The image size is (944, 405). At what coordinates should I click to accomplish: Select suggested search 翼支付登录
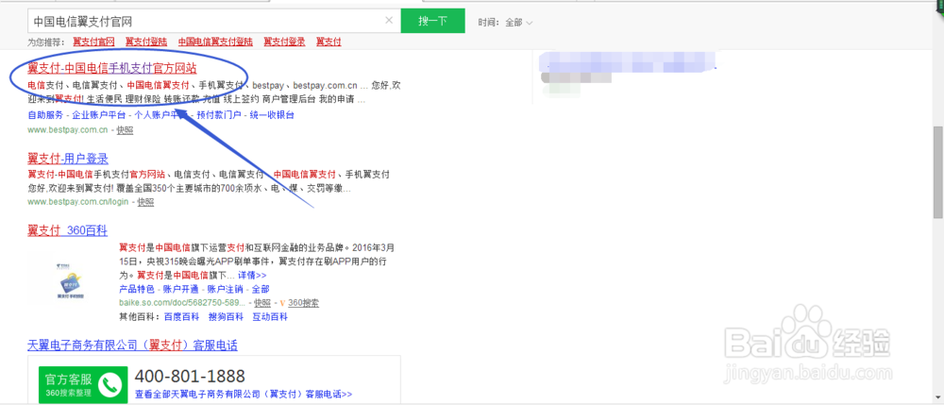284,42
